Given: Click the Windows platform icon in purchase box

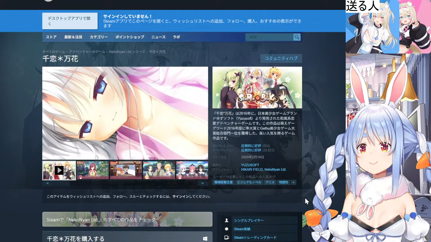Looking at the screenshot, I should 205,239.
